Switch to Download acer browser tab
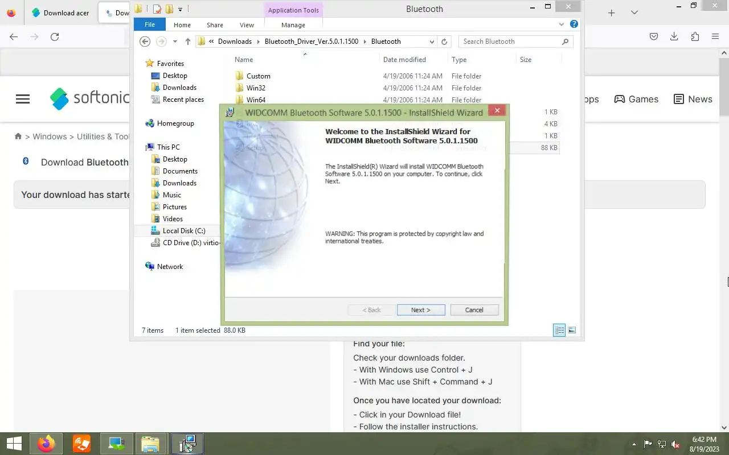Viewport: 729px width, 455px height. (x=60, y=13)
